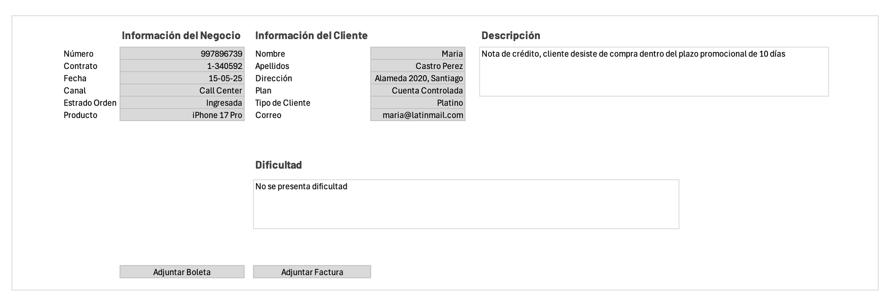Click the Descripción section heading
This screenshot has height=305, width=891.
click(511, 36)
